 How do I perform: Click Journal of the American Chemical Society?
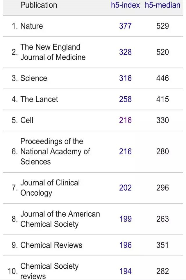tap(60, 219)
